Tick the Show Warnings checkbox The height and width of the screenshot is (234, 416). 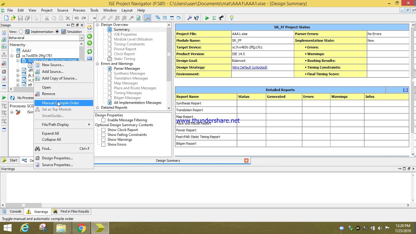click(103, 140)
